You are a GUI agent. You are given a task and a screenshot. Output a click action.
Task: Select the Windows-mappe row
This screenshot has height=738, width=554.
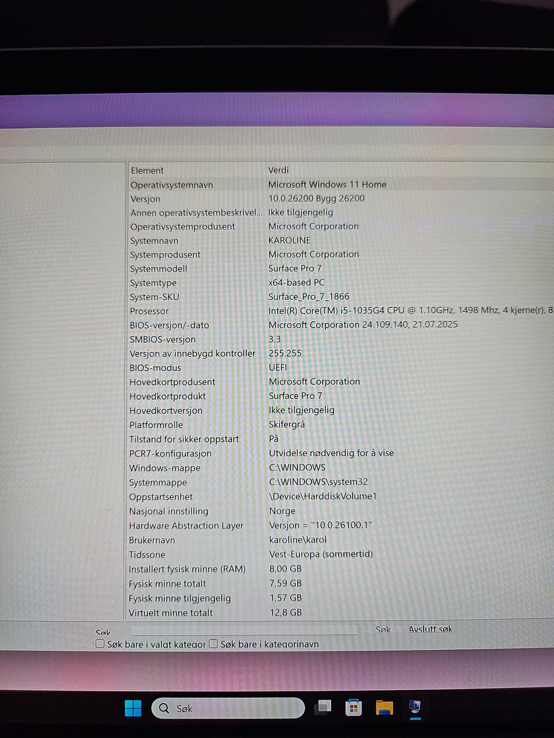(341, 468)
